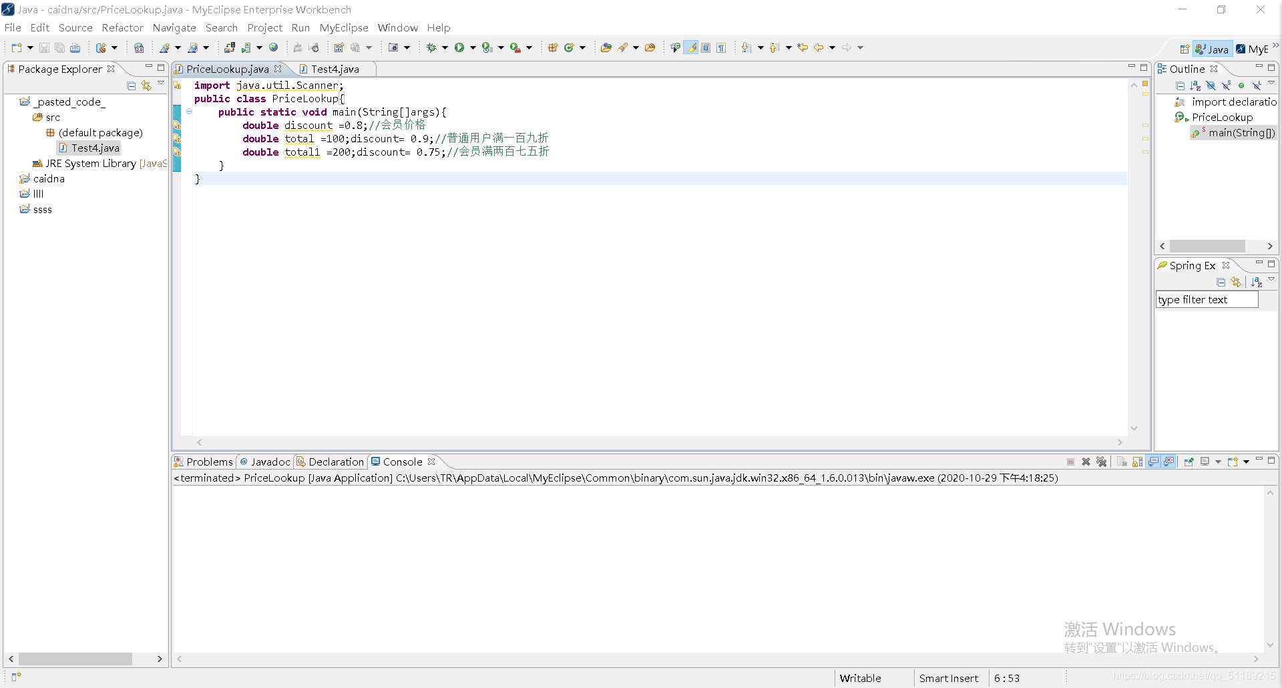Click Pin Console icon
1282x688 pixels.
click(1189, 462)
